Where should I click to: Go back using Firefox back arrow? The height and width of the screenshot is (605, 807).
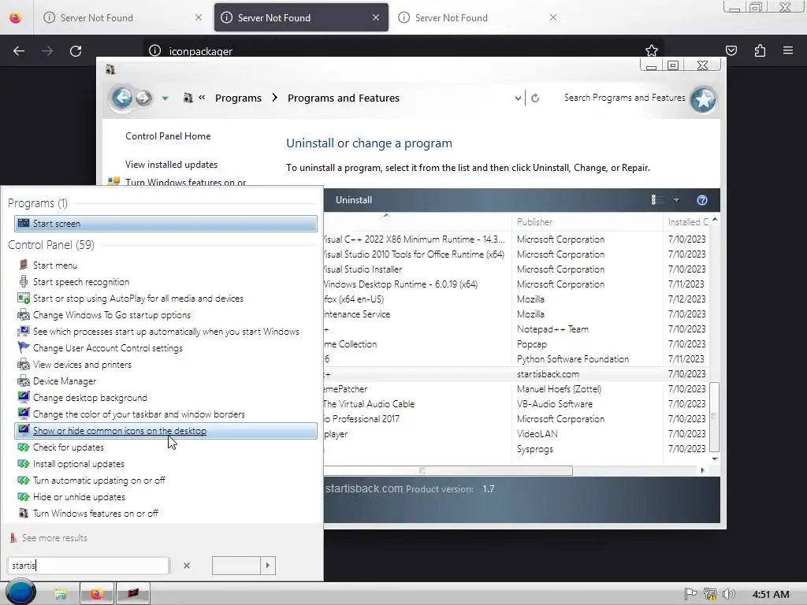[19, 51]
